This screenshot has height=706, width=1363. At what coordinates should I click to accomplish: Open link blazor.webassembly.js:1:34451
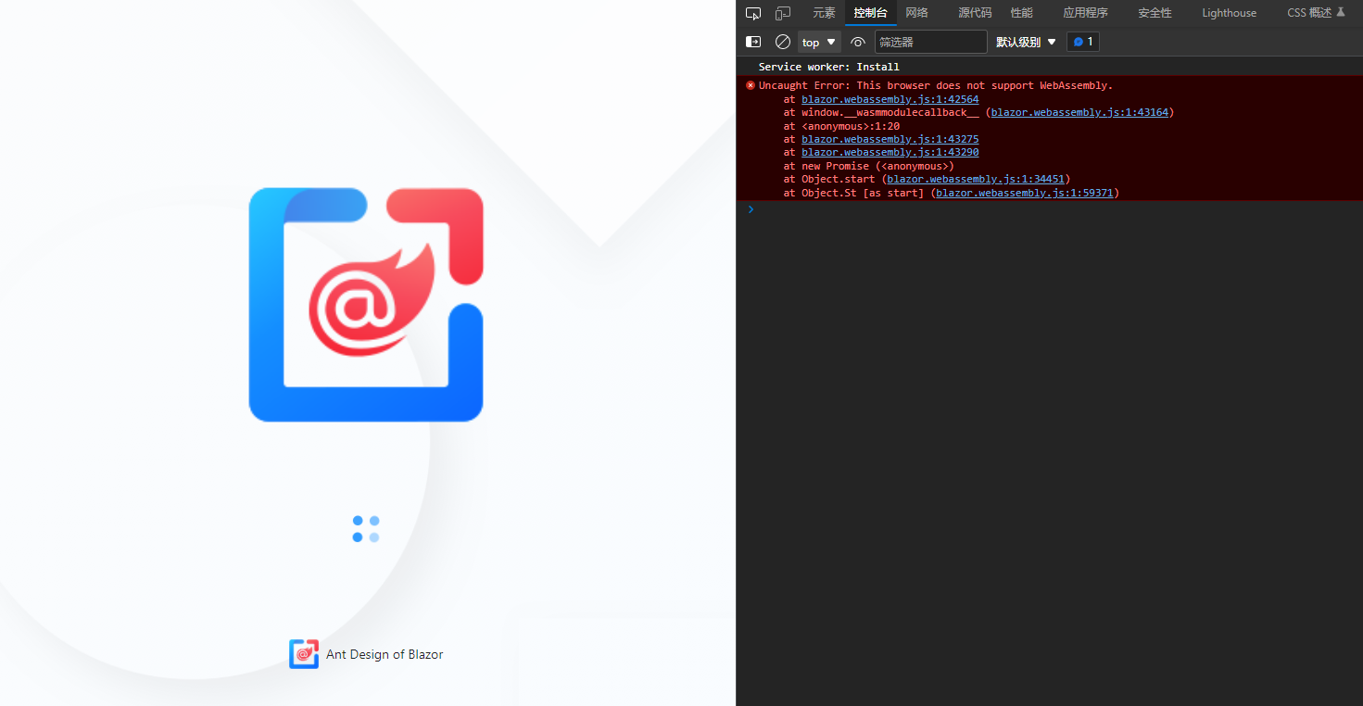click(976, 179)
